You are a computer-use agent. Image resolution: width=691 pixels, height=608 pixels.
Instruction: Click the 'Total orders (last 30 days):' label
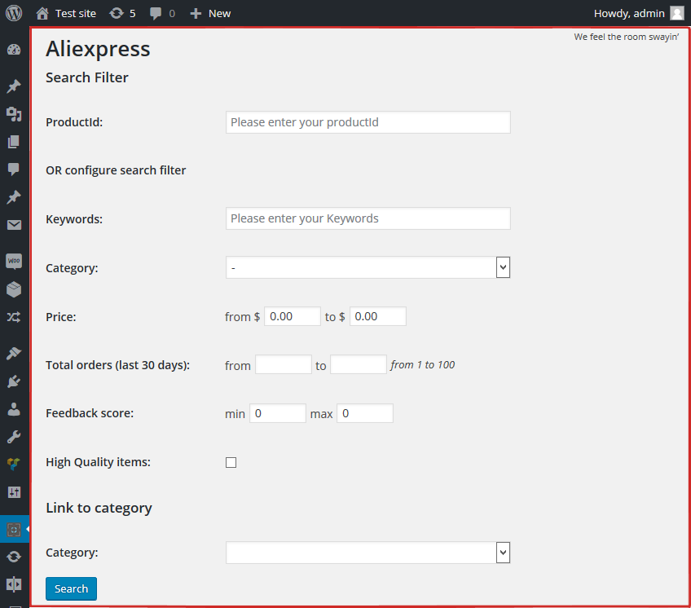pyautogui.click(x=117, y=365)
